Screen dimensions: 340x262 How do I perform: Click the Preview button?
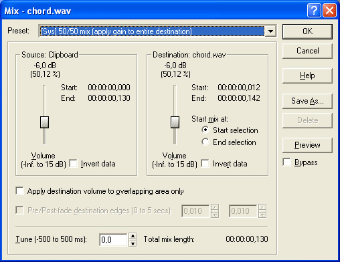pyautogui.click(x=307, y=145)
